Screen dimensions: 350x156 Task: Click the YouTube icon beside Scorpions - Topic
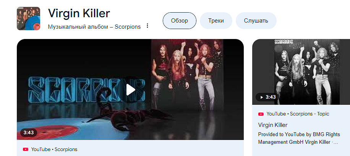click(261, 114)
